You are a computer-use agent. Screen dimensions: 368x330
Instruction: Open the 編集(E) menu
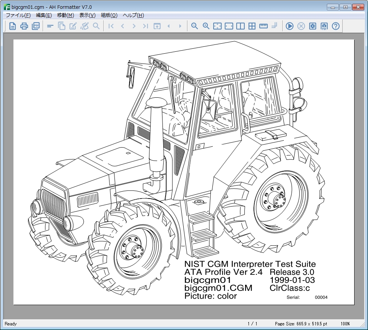(x=44, y=15)
